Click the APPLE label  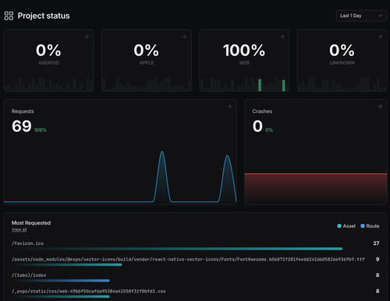point(147,63)
